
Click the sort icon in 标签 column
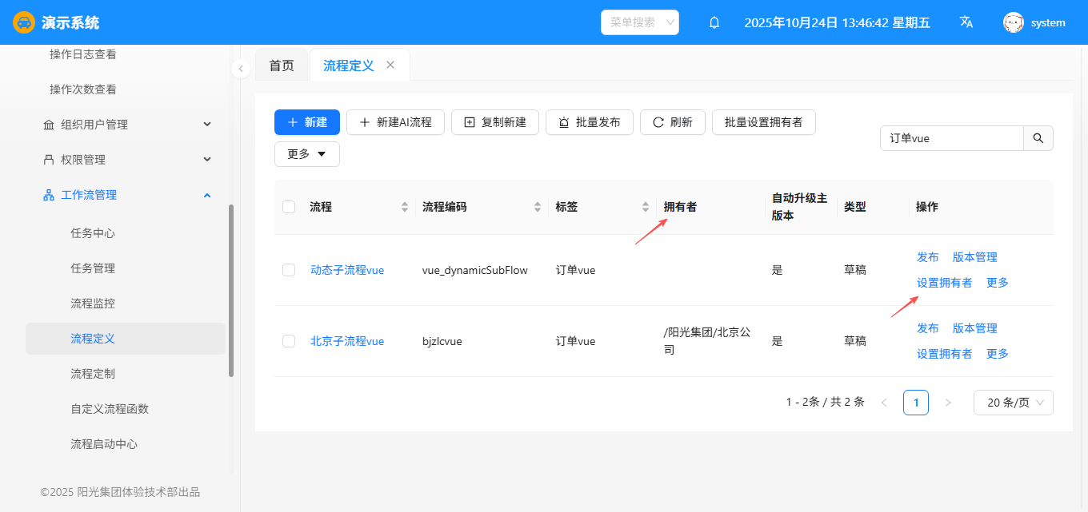pos(646,207)
